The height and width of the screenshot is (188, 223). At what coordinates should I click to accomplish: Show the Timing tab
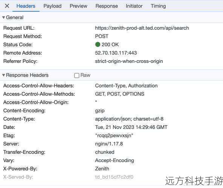pos(158,6)
